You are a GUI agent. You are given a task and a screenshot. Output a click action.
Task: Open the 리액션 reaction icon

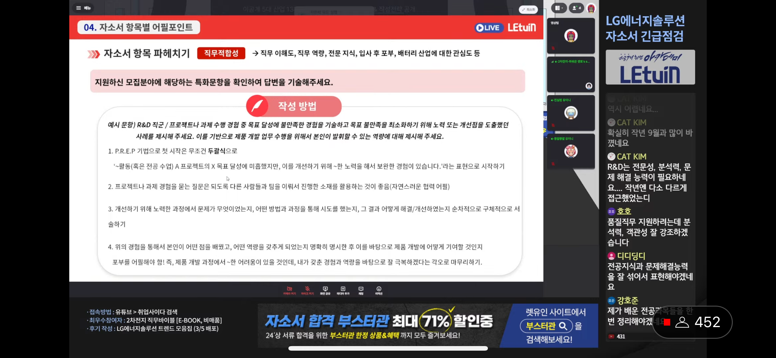click(x=379, y=290)
